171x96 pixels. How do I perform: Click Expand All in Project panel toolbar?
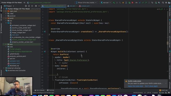pos(29,6)
